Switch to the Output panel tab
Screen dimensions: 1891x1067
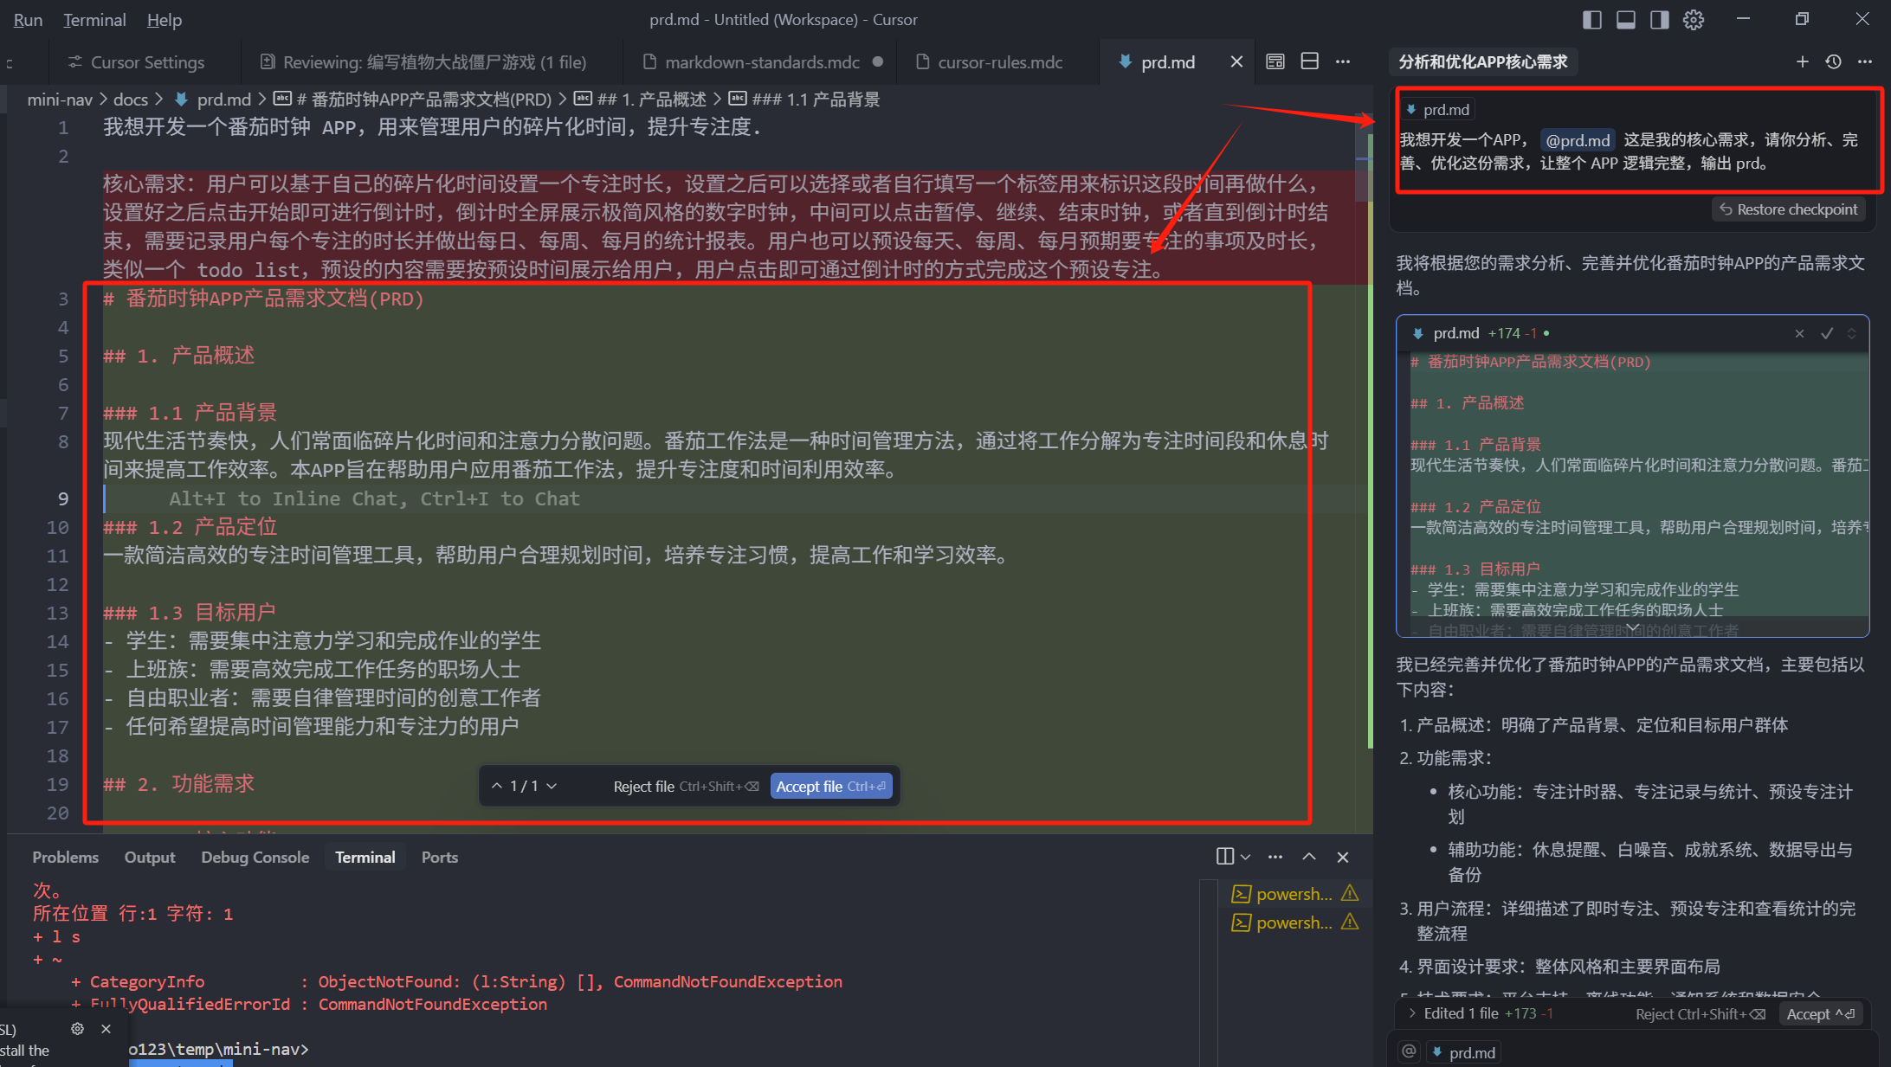(x=150, y=857)
